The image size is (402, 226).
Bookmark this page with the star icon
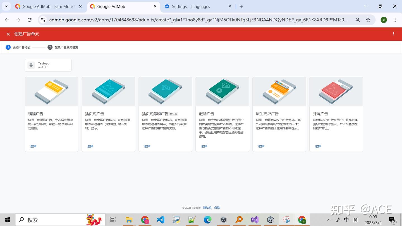[368, 20]
